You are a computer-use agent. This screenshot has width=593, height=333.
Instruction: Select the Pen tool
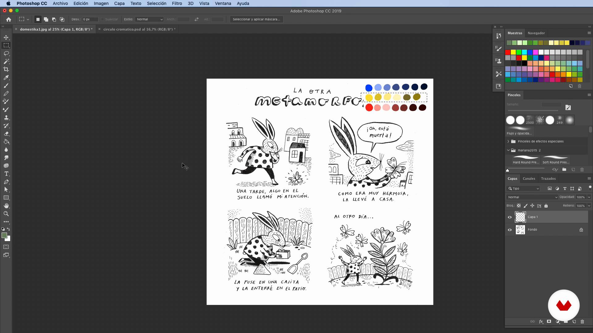tap(6, 182)
